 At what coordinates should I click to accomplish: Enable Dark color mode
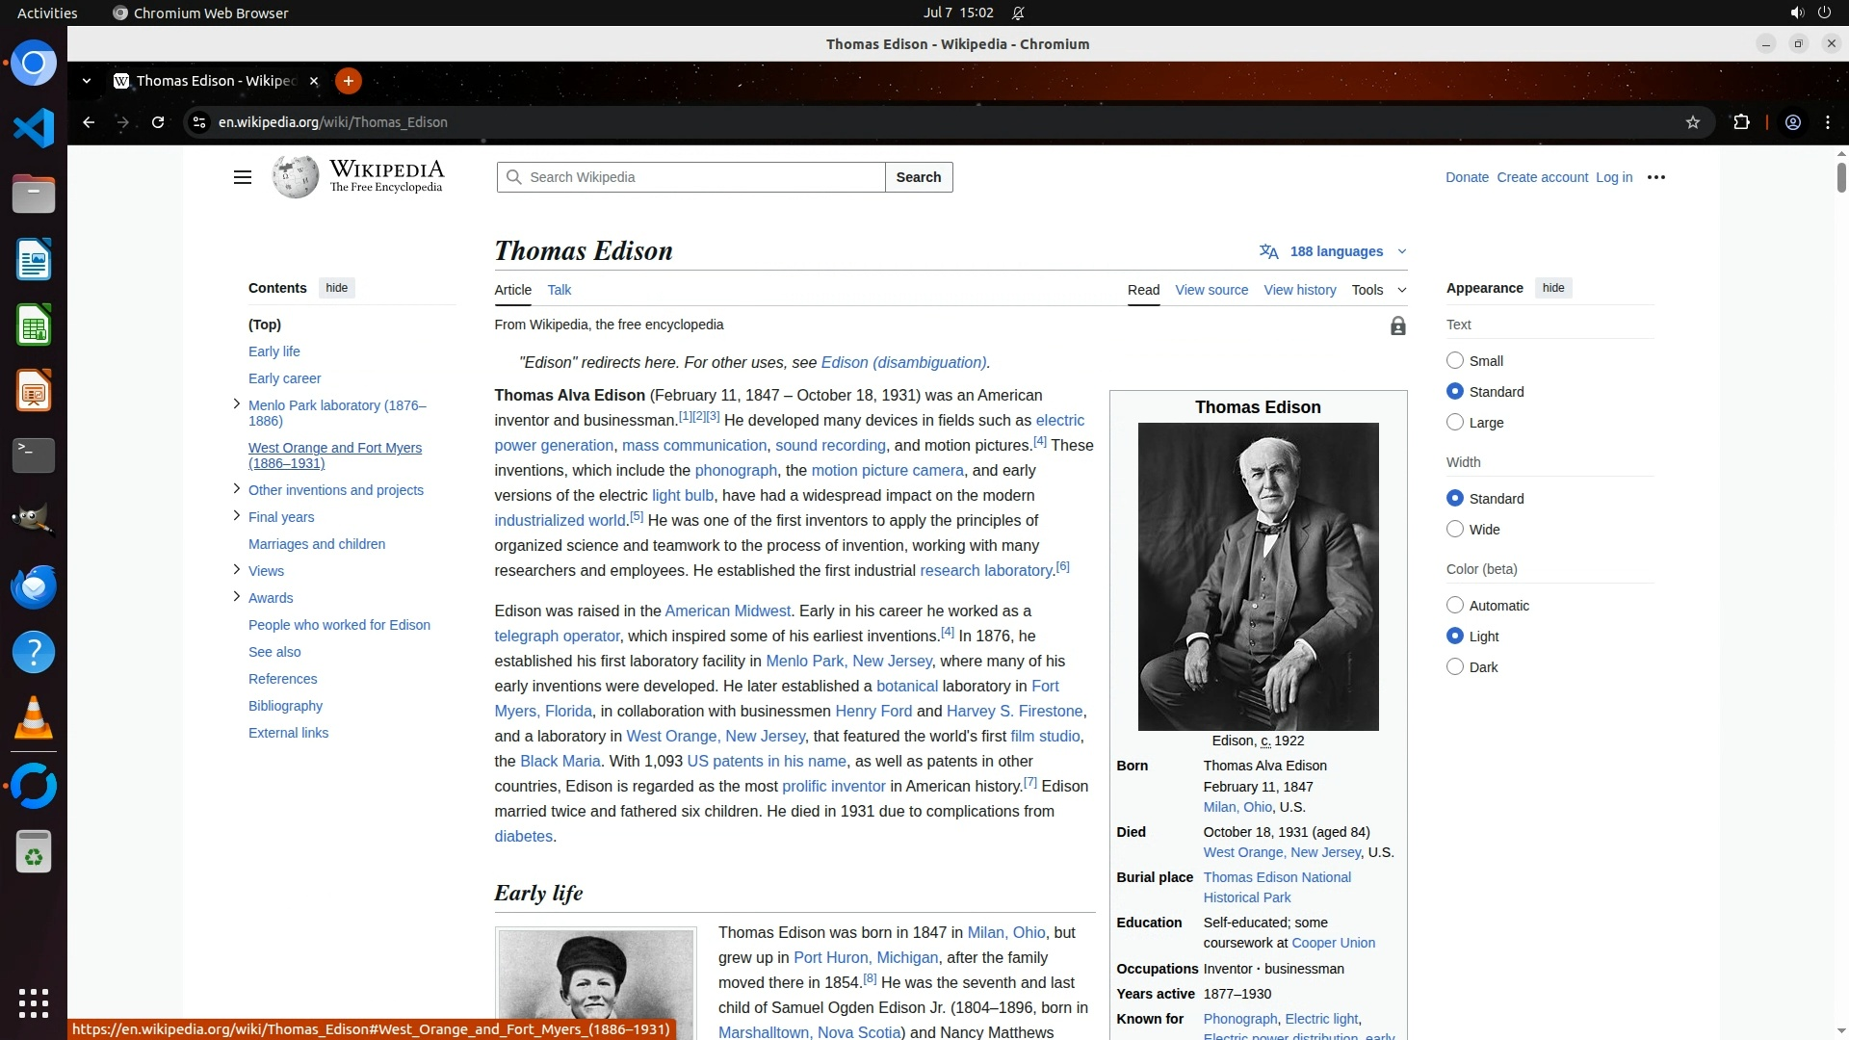coord(1455,667)
